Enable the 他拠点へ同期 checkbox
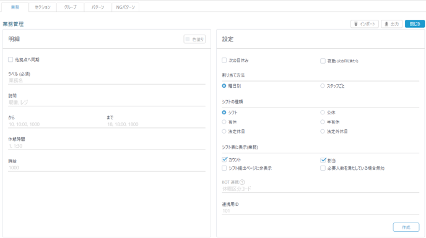 pyautogui.click(x=11, y=59)
